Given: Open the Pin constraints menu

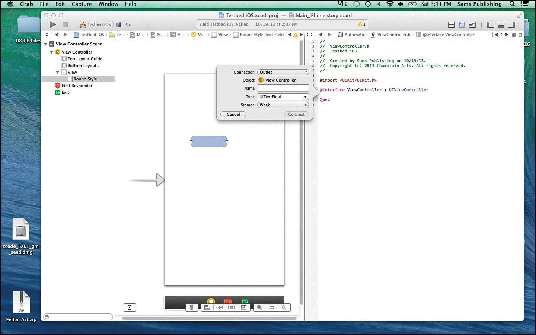Looking at the screenshot, I should 219,307.
